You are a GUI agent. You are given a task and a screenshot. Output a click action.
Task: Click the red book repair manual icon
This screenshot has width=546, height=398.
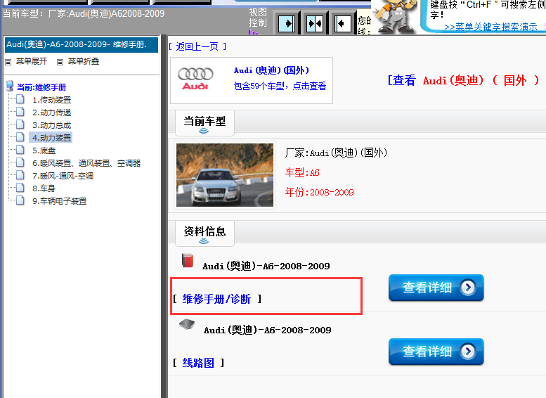(188, 260)
